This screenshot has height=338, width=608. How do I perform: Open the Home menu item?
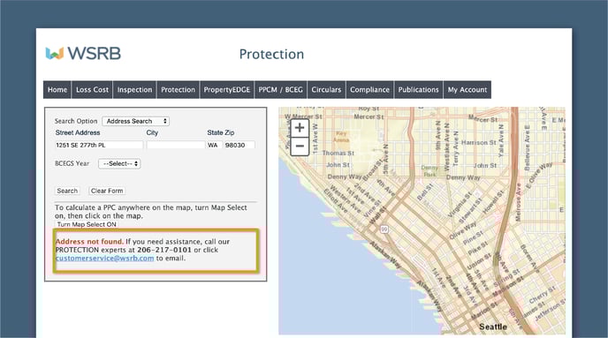click(57, 89)
